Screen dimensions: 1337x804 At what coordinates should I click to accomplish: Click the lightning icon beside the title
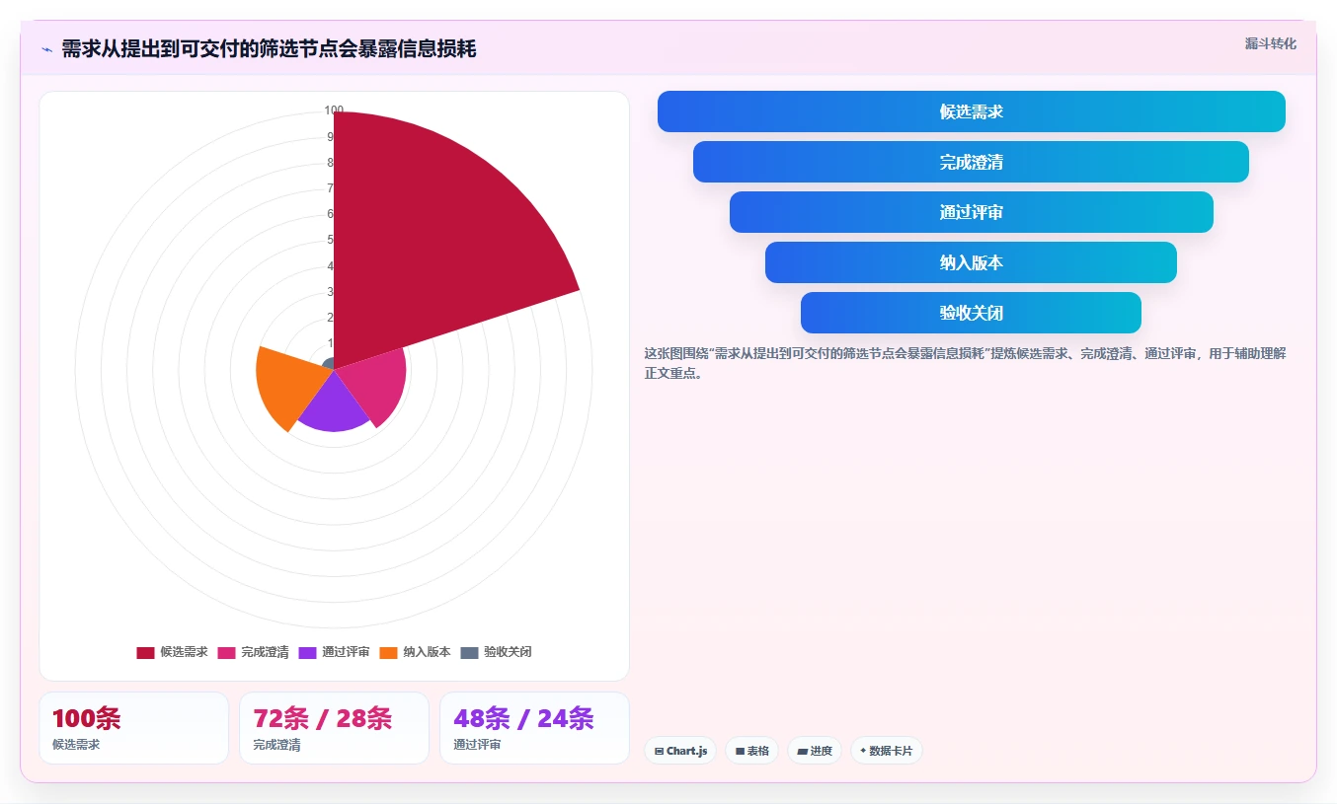click(x=46, y=49)
